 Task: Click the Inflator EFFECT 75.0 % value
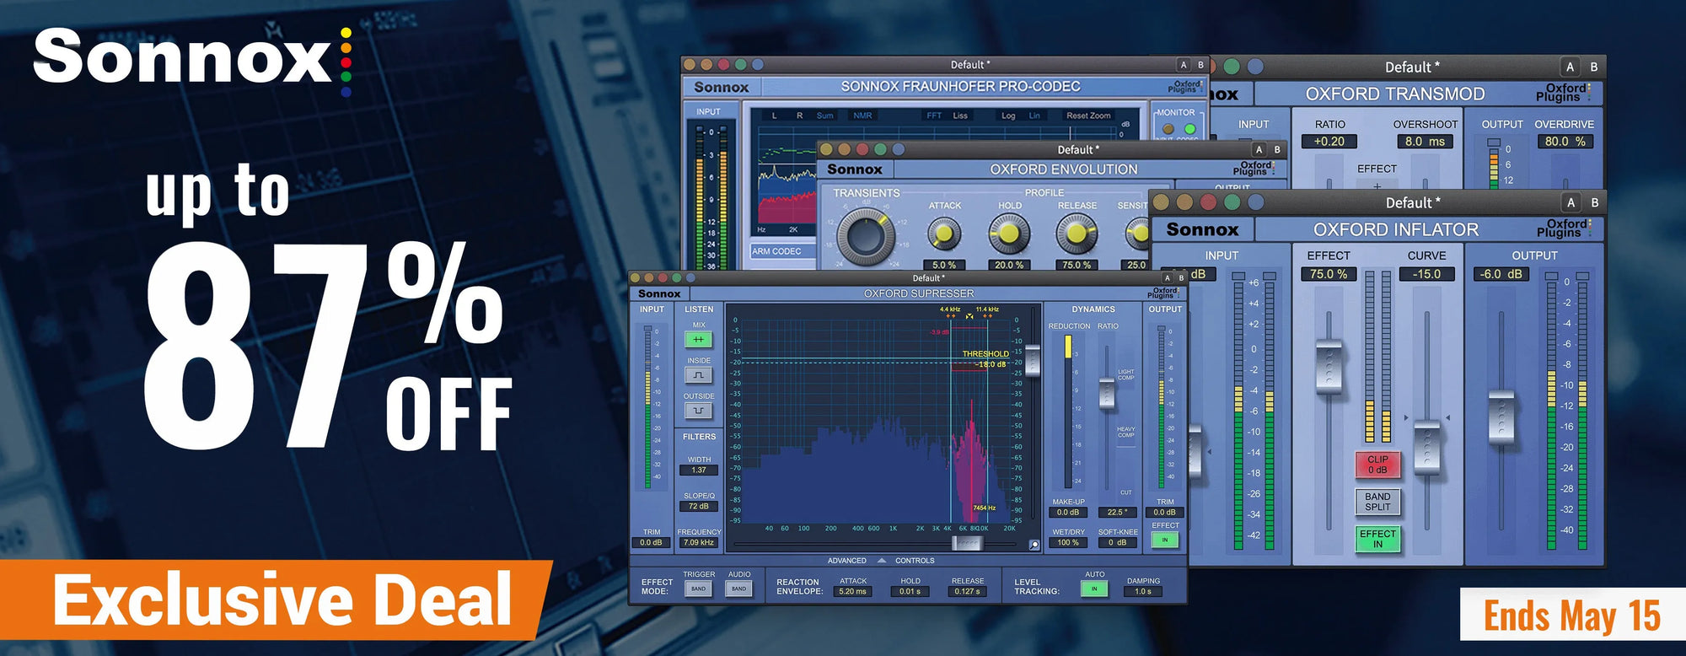tap(1329, 274)
